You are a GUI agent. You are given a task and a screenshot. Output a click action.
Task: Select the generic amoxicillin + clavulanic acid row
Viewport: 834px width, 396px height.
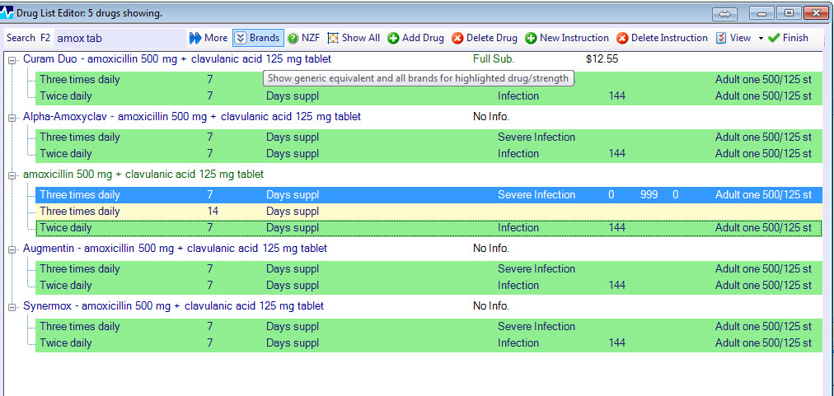point(143,174)
